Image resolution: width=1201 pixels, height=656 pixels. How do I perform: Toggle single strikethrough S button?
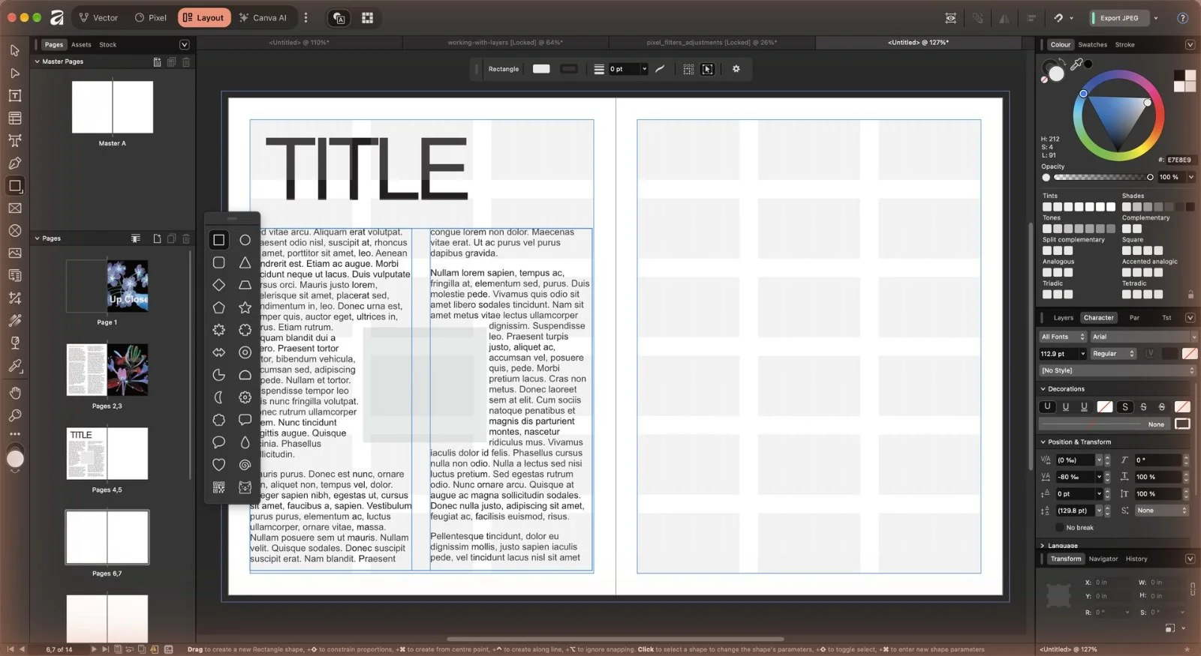pyautogui.click(x=1143, y=406)
